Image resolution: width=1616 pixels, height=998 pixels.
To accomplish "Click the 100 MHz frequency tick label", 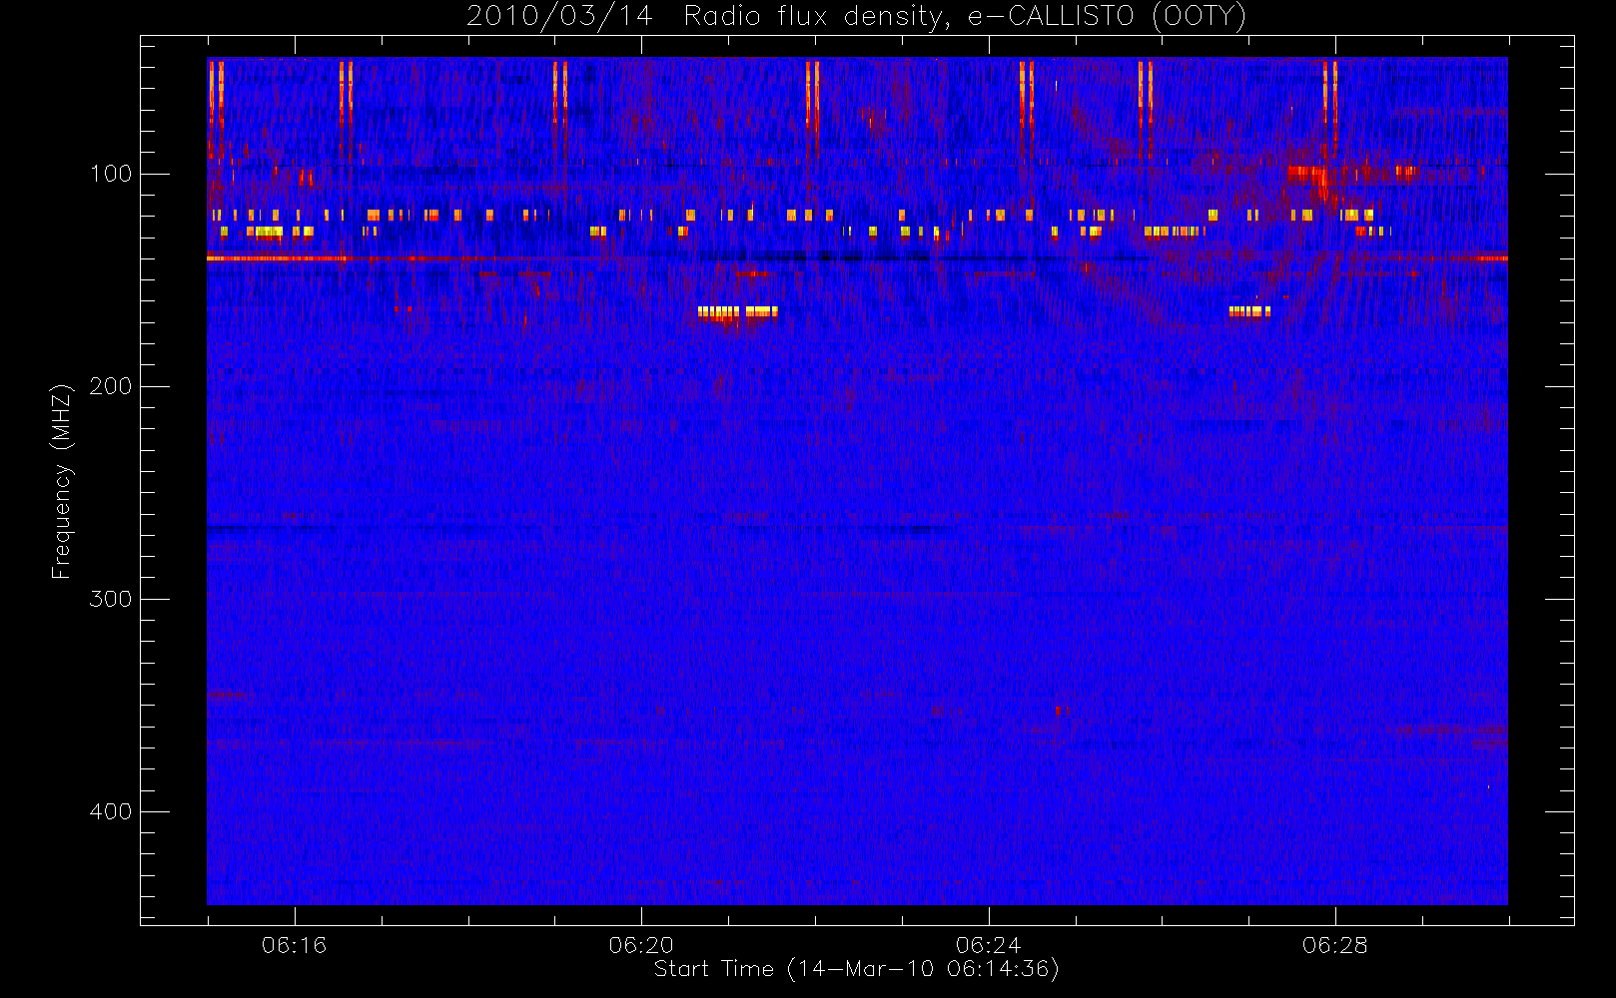I will click(x=111, y=174).
